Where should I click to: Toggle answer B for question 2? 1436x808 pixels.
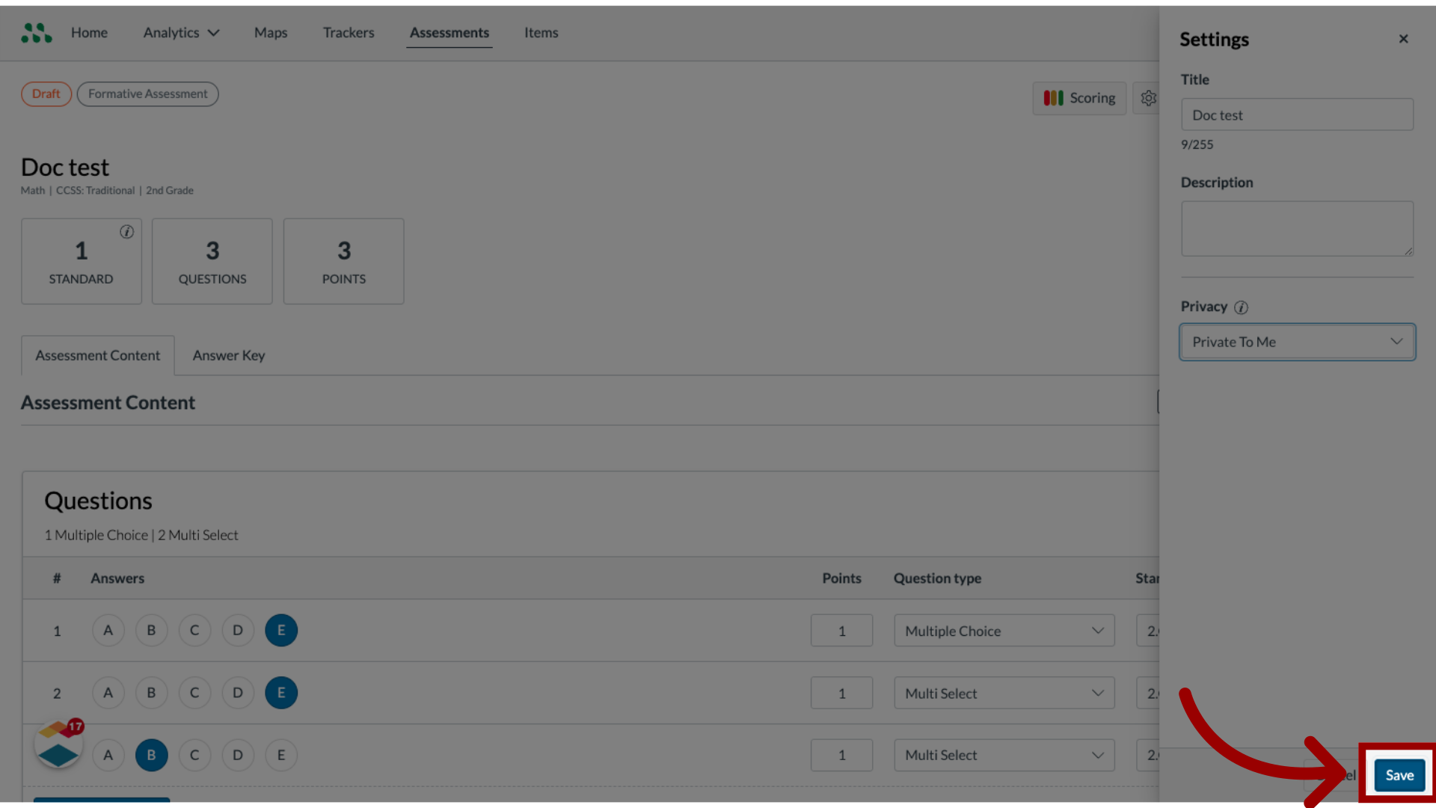click(x=151, y=693)
